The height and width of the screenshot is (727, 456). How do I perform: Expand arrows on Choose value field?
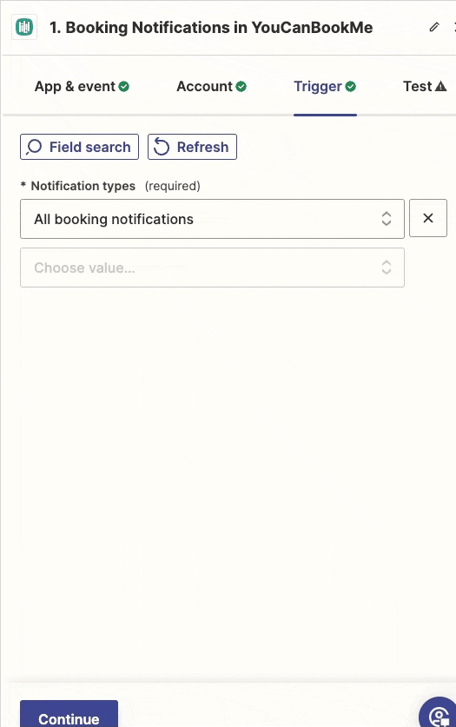387,268
